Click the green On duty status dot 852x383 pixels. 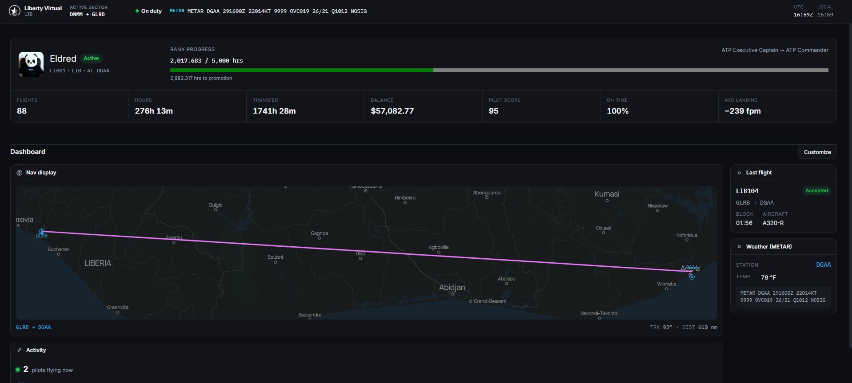[x=137, y=11]
